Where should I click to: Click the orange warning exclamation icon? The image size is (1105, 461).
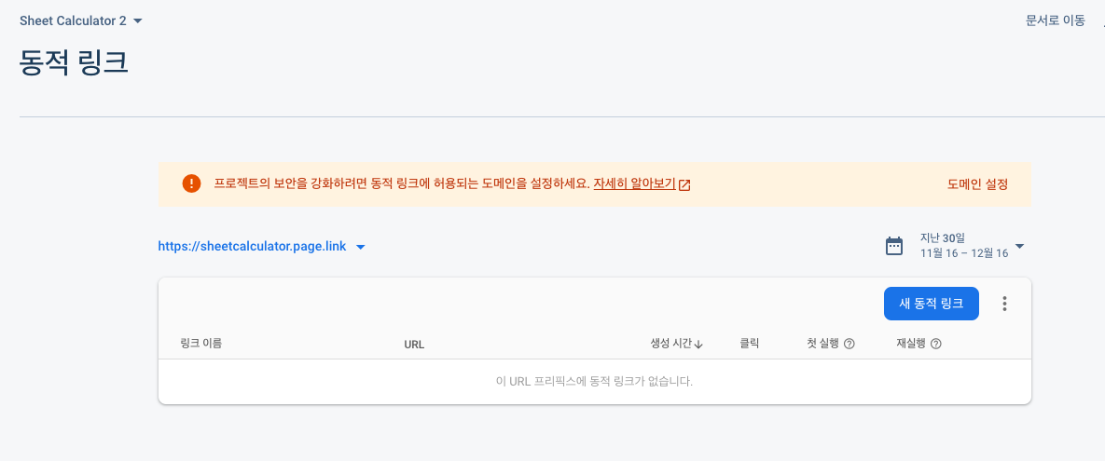click(192, 183)
